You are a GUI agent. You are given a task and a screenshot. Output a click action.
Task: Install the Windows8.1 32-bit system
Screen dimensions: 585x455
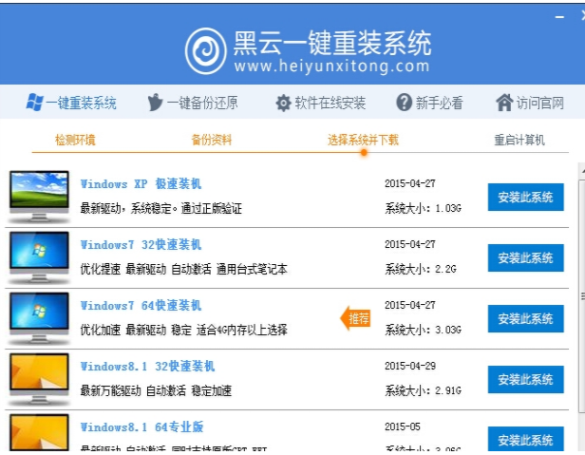526,379
